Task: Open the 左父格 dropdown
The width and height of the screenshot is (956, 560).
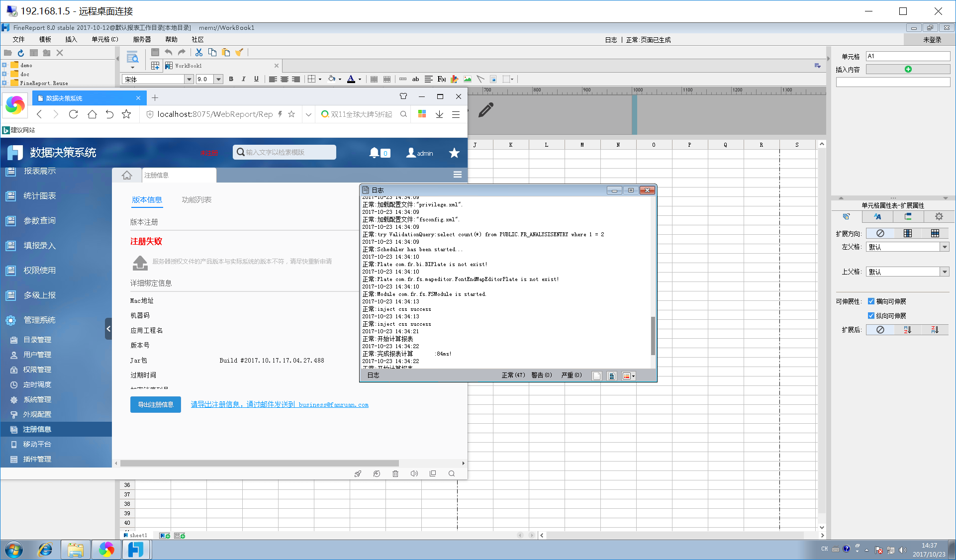Action: 944,247
